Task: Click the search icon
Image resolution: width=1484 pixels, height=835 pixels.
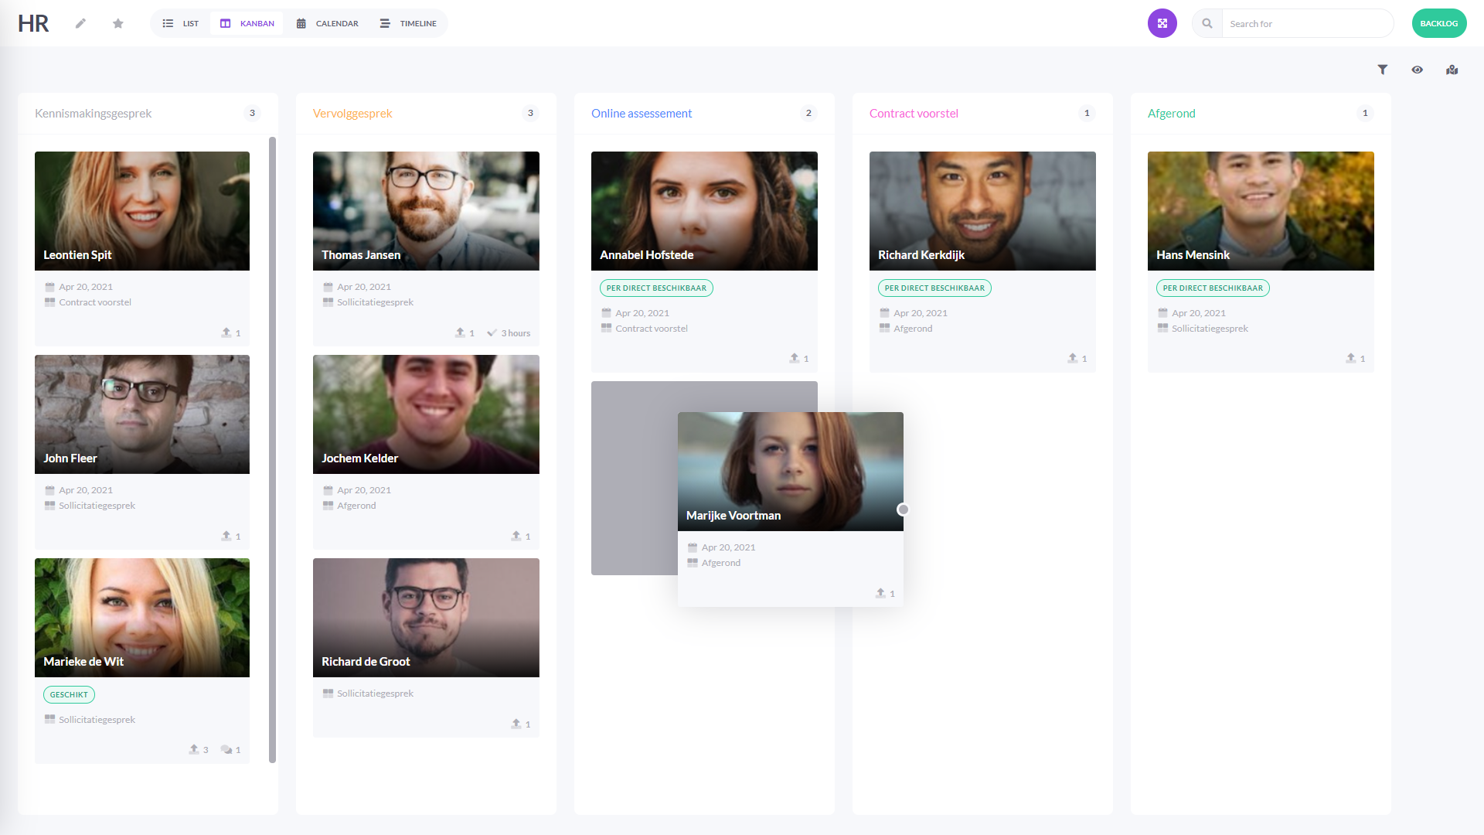Action: pos(1208,22)
